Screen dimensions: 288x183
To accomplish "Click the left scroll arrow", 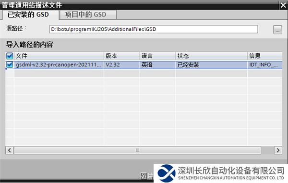I will pos(10,150).
